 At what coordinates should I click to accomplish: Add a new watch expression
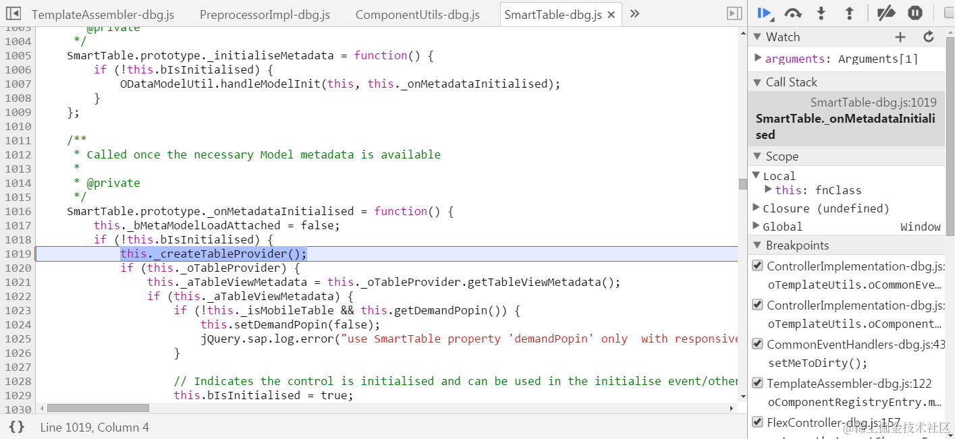(x=900, y=37)
